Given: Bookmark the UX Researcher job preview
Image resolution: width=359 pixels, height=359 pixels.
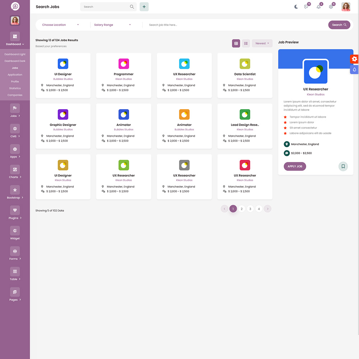Looking at the screenshot, I should (343, 166).
